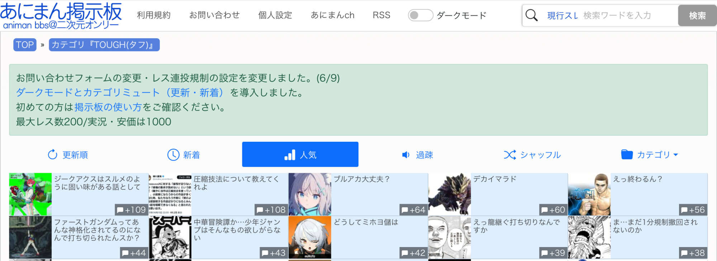Open the ブルアカ大丈夫？ thread thumbnail
Image resolution: width=717 pixels, height=261 pixels.
(x=310, y=194)
